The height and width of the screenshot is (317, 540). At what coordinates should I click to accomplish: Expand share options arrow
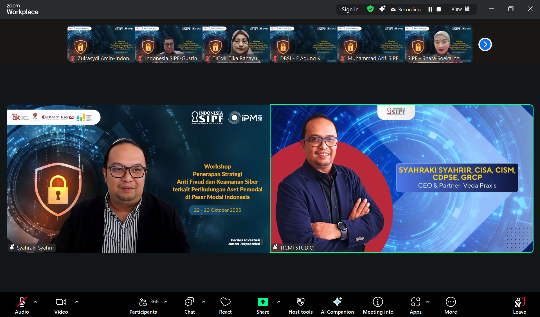[x=279, y=302]
